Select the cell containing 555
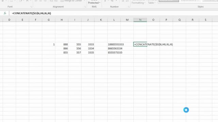The height and width of the screenshot is (122, 218). 75,44
